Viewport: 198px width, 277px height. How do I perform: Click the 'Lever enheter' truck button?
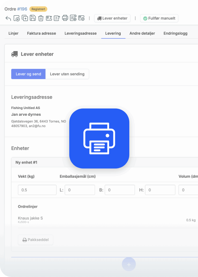pyautogui.click(x=112, y=18)
